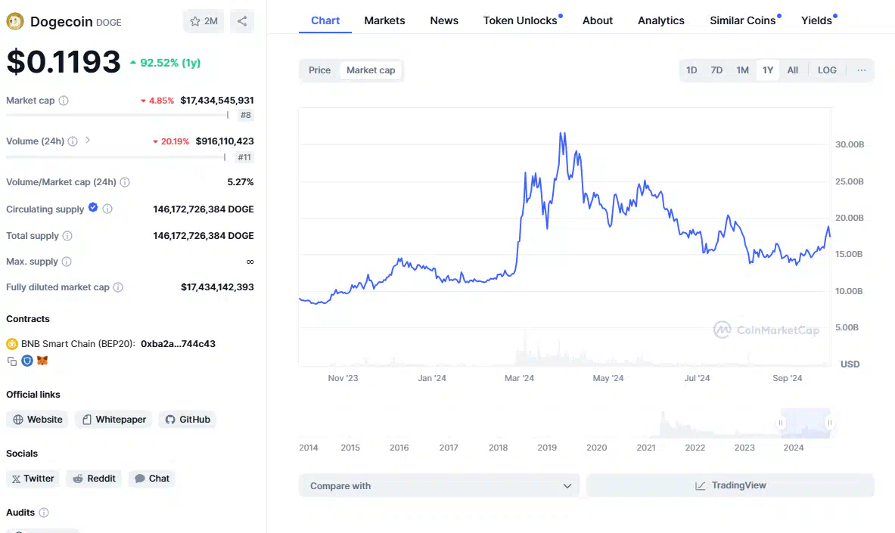Switch chart to Market cap view
The image size is (895, 533).
[x=371, y=70]
